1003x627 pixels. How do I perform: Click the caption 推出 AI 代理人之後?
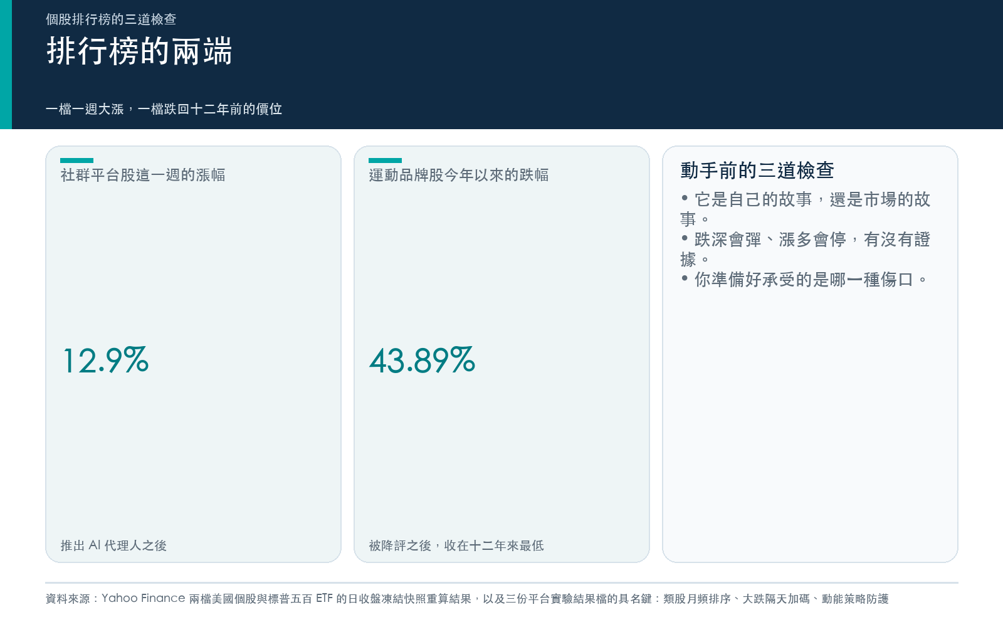113,545
